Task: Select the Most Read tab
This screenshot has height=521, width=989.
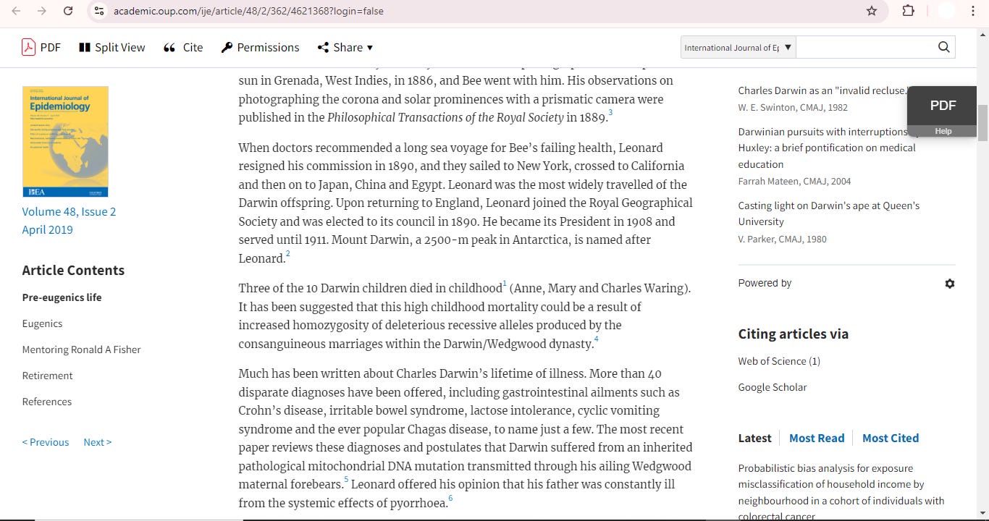Action: [x=817, y=438]
